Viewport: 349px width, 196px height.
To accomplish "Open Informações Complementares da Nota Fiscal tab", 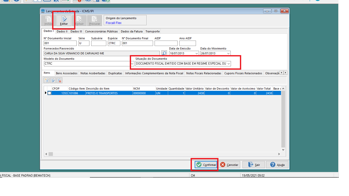I will click(x=154, y=73).
